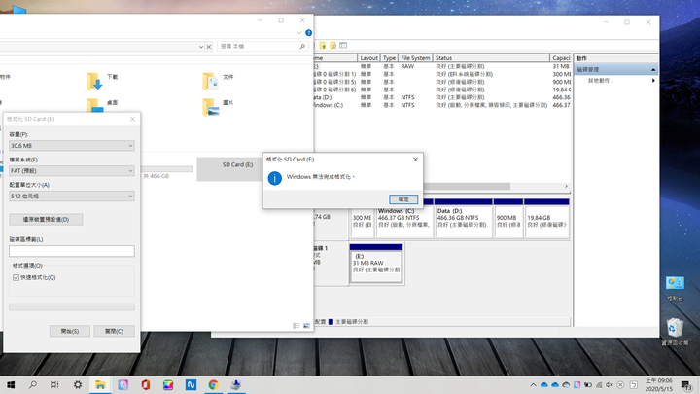Open the 資源回收筒 Recycle Bin desktop icon
This screenshot has height=394, width=700.
675,332
